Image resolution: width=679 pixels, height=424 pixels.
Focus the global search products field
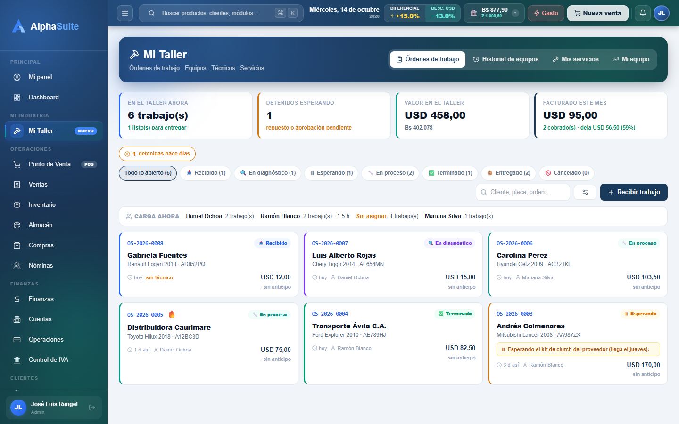pos(221,13)
